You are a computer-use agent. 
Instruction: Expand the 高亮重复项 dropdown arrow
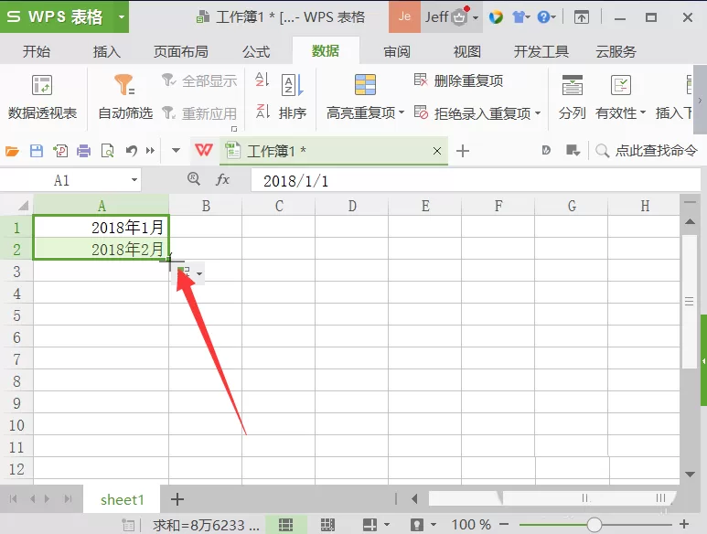click(402, 112)
